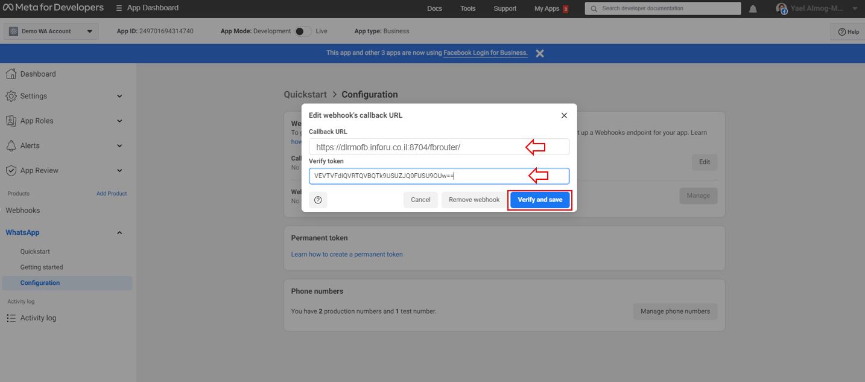Open the notifications bell in top bar
The width and height of the screenshot is (865, 382).
(x=753, y=9)
